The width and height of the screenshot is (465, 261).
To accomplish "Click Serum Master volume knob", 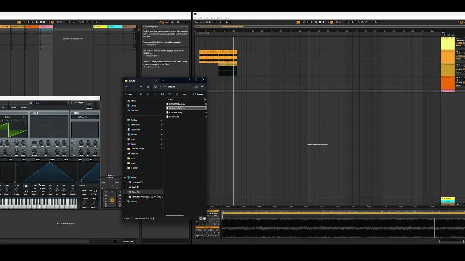I will pyautogui.click(x=89, y=104).
